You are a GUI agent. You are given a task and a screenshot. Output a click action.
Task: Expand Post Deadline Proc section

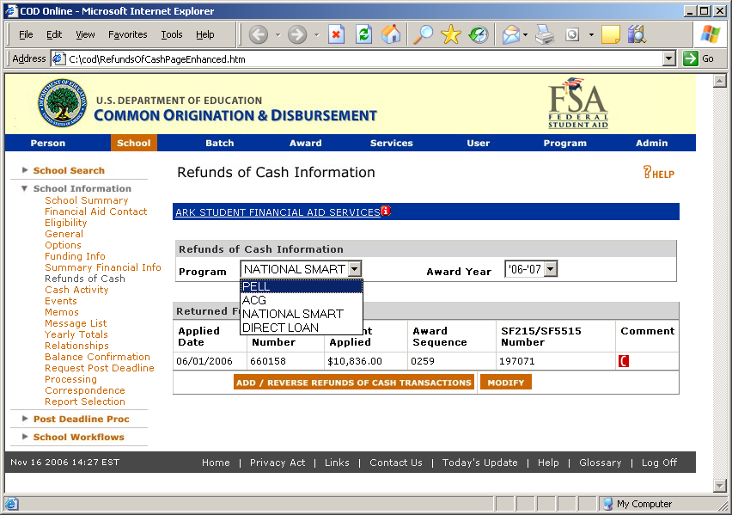(x=81, y=420)
